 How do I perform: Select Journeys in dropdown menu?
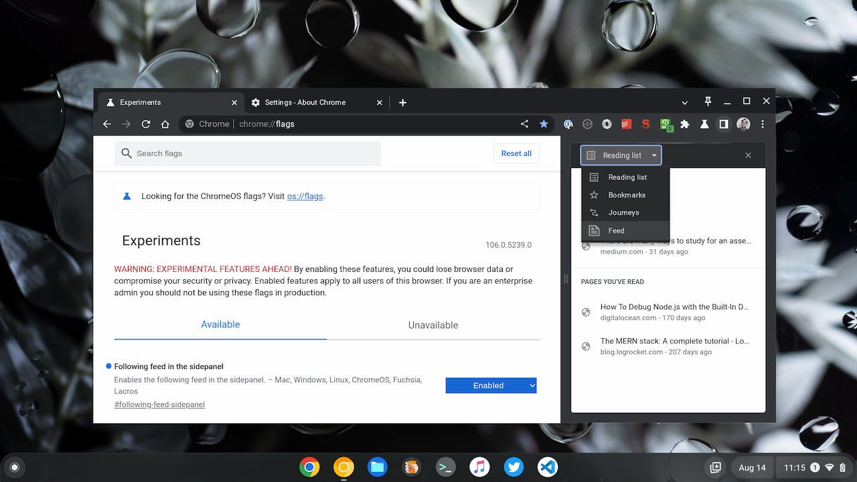click(625, 213)
